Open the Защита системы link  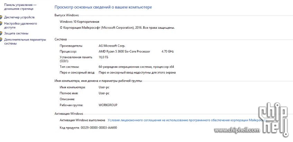click(16, 34)
